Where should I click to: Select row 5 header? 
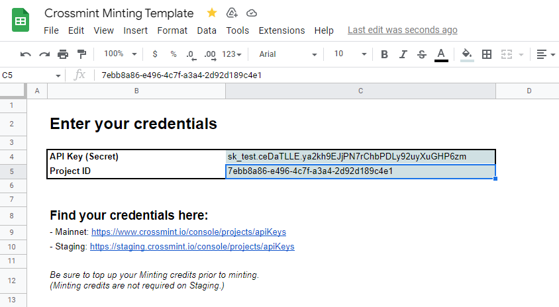[12, 171]
